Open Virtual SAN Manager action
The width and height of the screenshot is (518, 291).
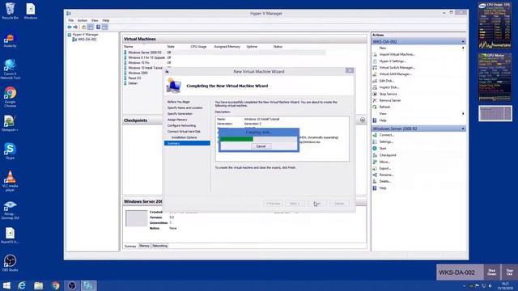tap(396, 74)
